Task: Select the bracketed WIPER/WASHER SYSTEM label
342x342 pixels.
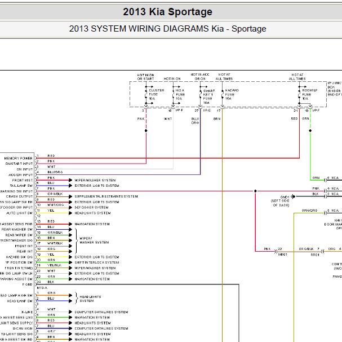Action: (94, 240)
